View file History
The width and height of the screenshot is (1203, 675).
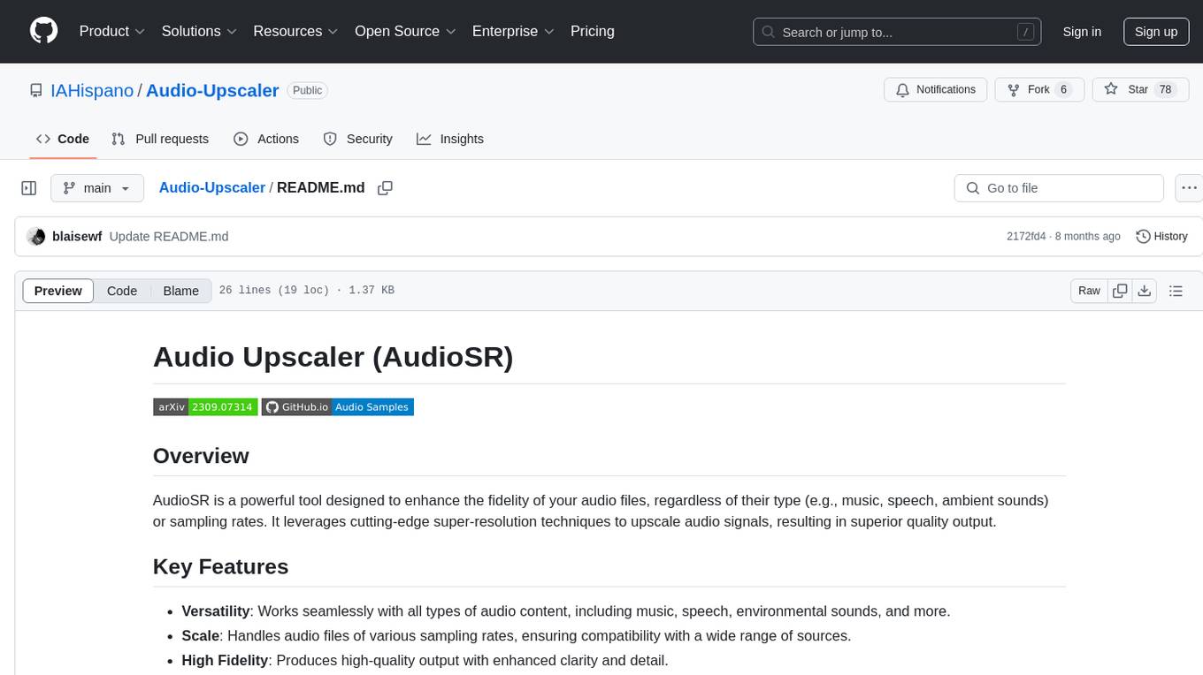(x=1161, y=236)
